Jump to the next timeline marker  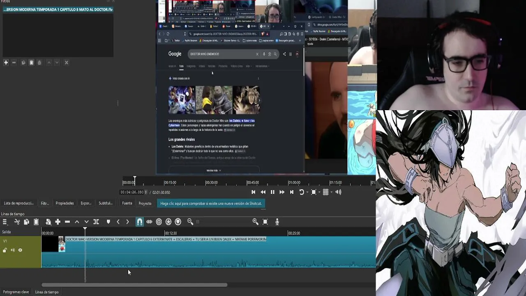point(127,222)
